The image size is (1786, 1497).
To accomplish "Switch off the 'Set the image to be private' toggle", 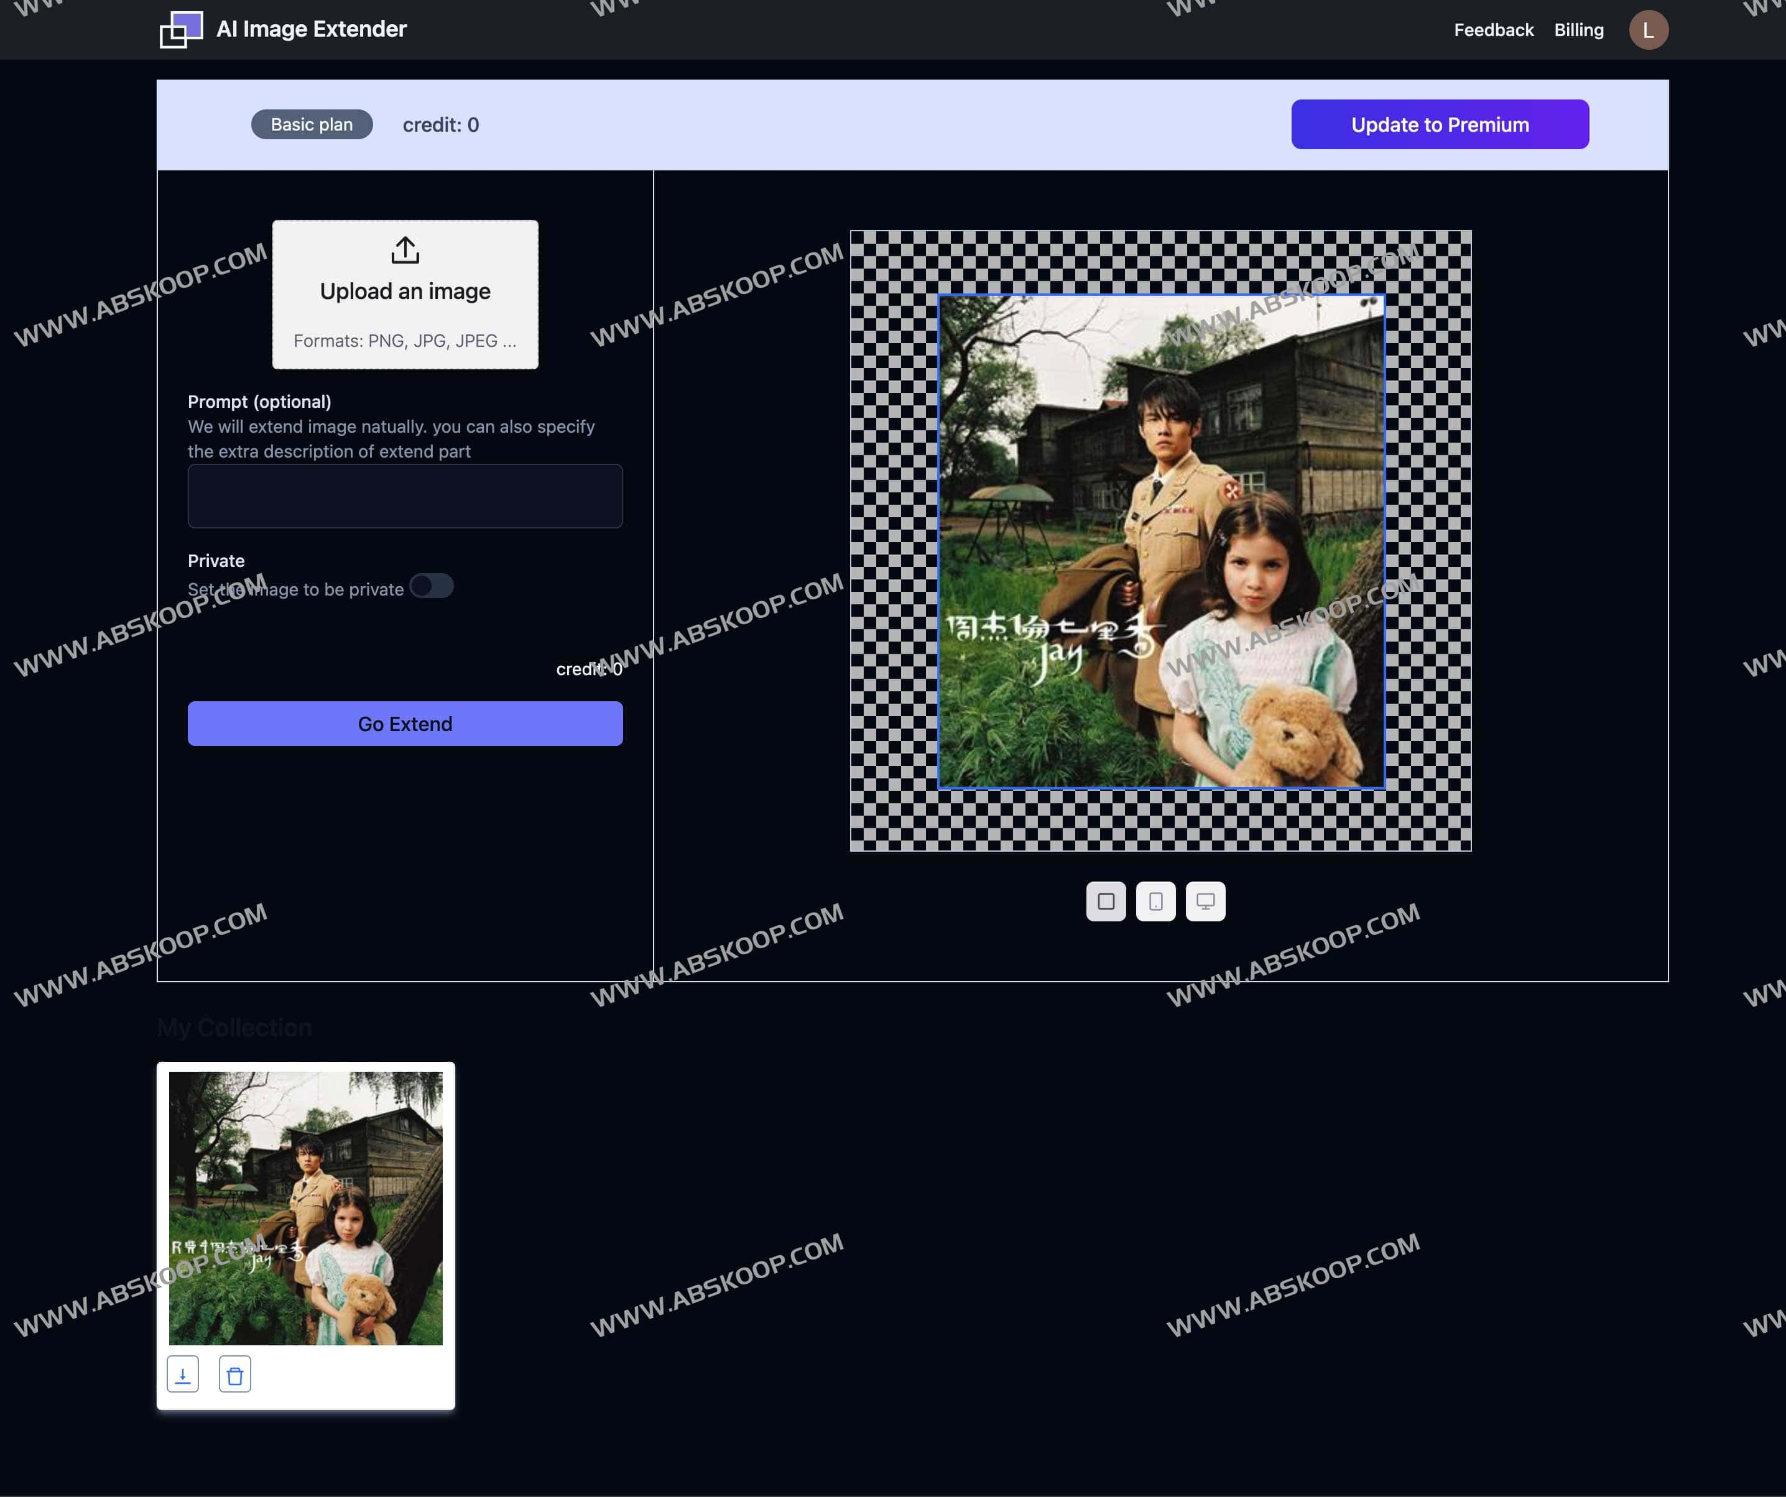I will (432, 587).
